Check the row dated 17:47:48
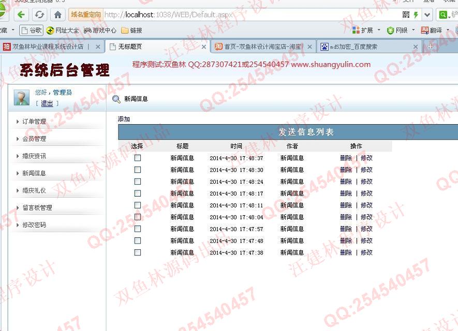 (x=138, y=240)
